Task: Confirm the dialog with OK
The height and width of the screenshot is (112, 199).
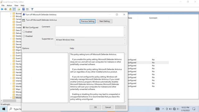Action: tap(95, 107)
